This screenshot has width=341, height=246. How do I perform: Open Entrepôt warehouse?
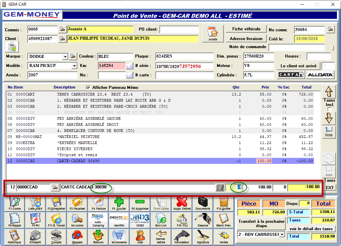pos(35,237)
